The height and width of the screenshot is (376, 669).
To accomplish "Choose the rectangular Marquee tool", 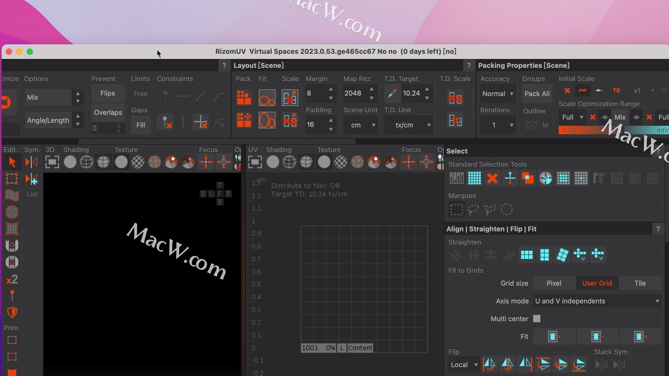I will (x=456, y=210).
